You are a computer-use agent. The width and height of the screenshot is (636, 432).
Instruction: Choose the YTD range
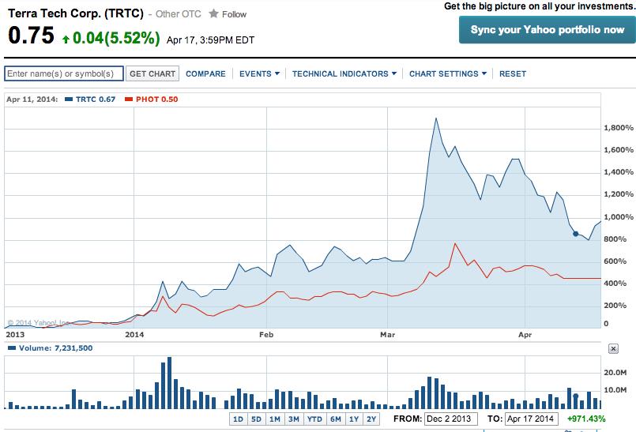coord(314,419)
